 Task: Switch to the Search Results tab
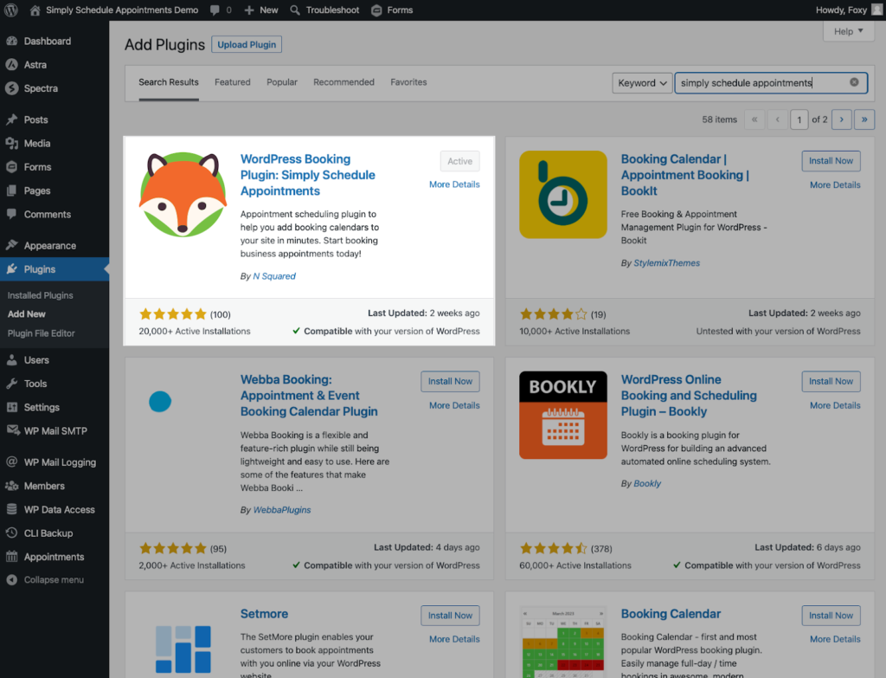[169, 82]
